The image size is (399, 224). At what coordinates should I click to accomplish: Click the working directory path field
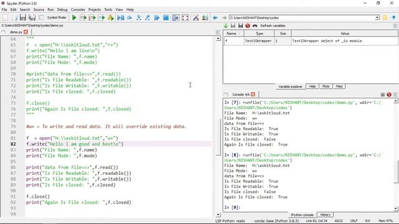click(302, 17)
